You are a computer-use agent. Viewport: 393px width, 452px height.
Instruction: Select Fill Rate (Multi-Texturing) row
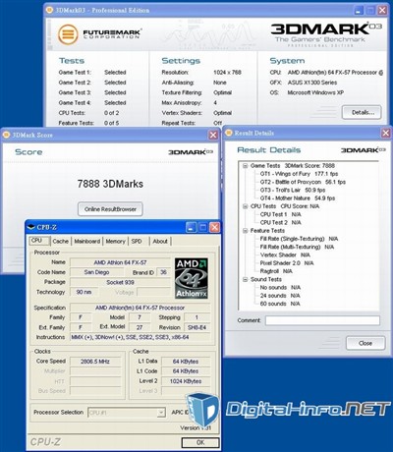click(297, 247)
